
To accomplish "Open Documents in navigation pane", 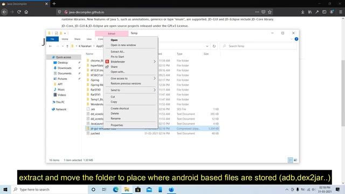I will [x=65, y=73].
